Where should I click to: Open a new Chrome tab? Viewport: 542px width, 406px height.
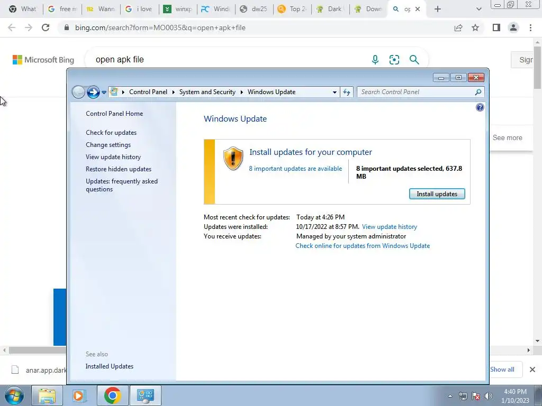click(x=438, y=9)
